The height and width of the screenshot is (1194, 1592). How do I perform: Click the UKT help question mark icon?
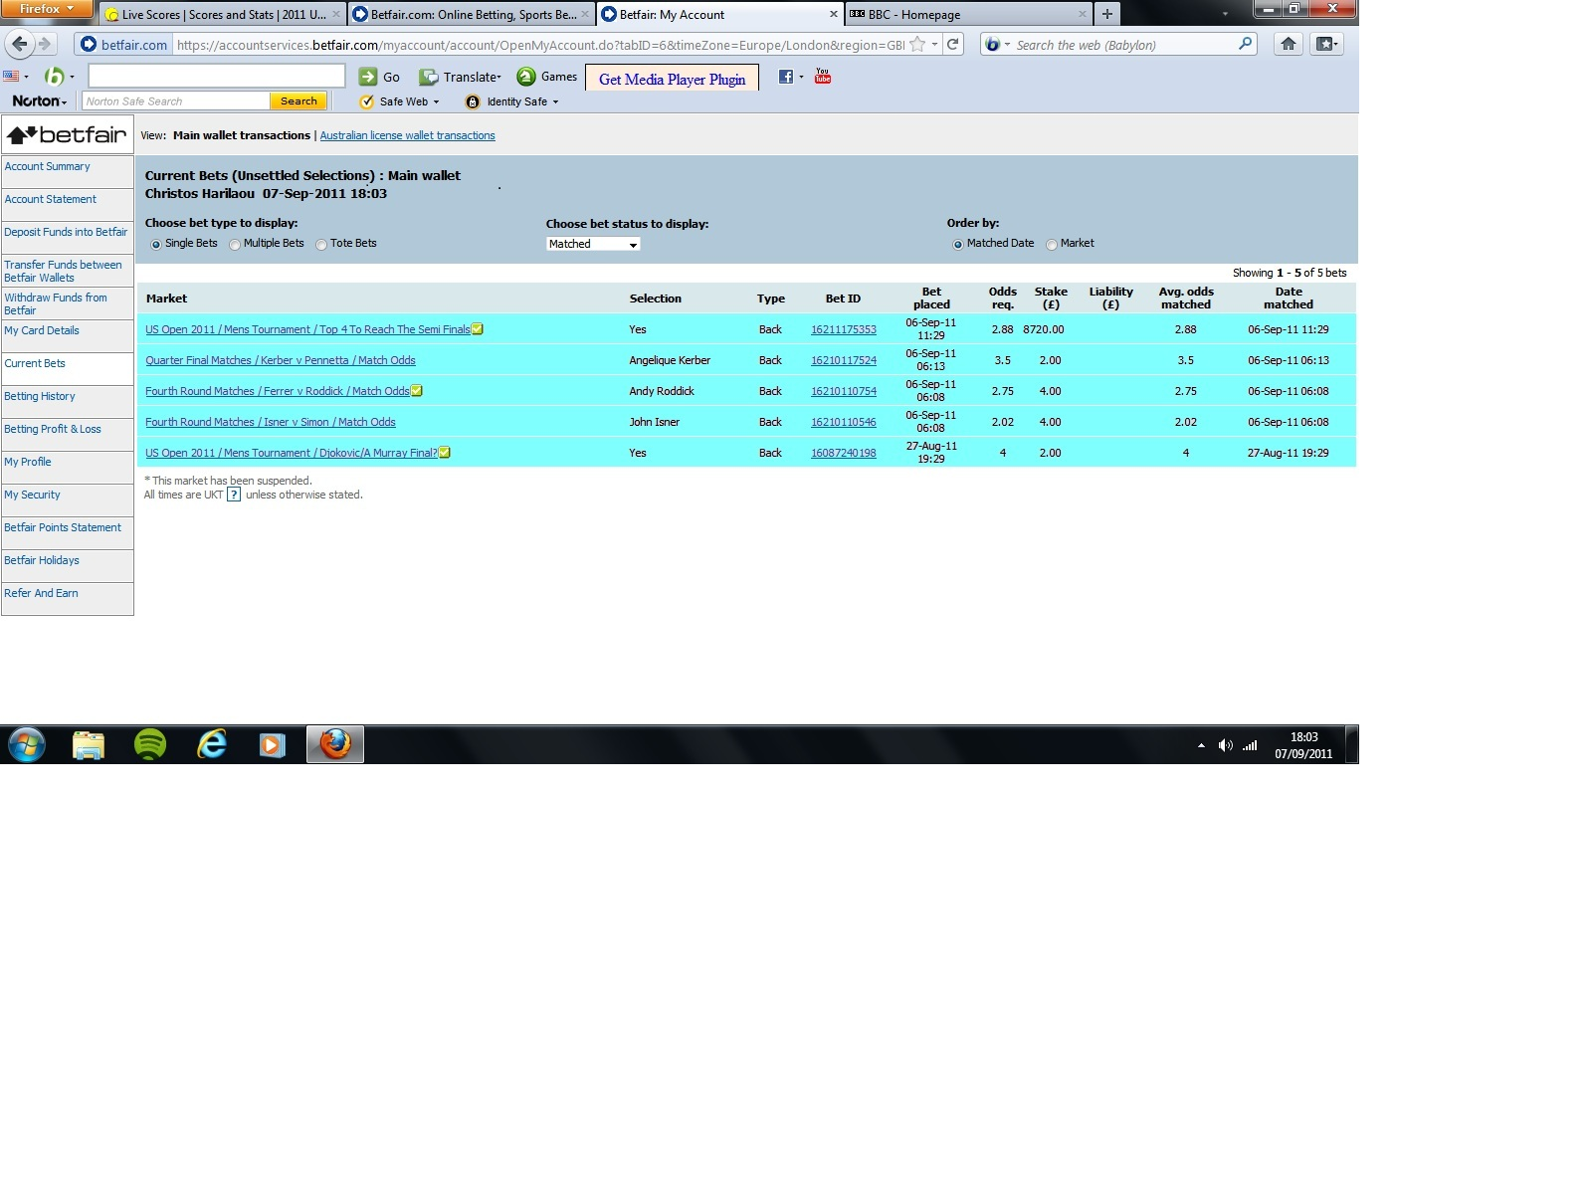pos(234,495)
